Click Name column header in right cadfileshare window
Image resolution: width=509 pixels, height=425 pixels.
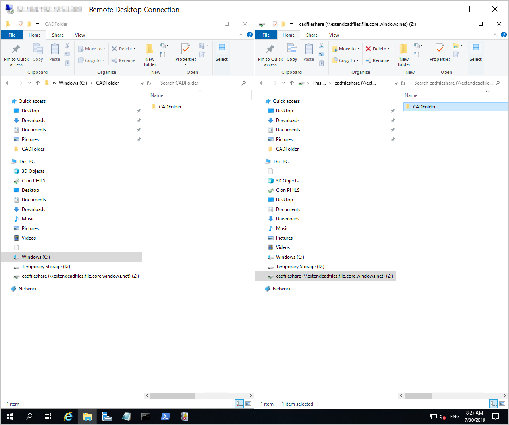pos(411,95)
